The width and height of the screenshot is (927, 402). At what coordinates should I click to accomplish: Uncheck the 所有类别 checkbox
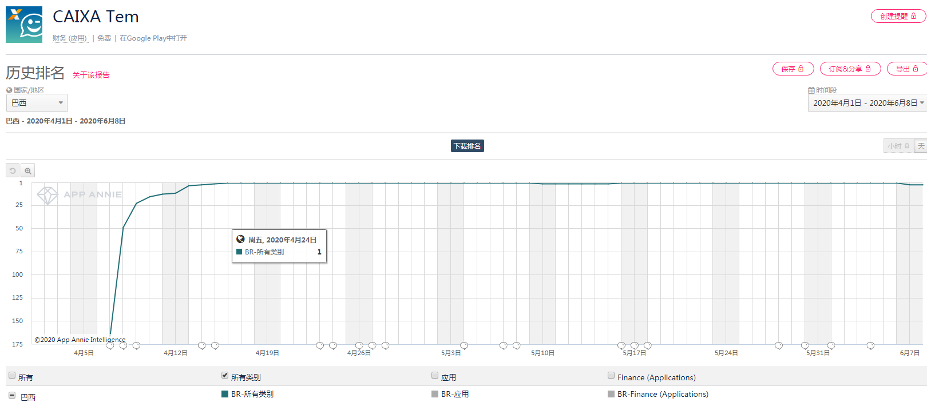[x=225, y=376]
